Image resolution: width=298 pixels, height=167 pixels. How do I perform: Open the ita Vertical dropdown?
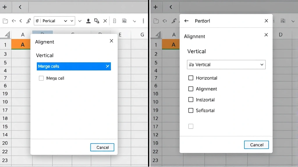(x=226, y=64)
